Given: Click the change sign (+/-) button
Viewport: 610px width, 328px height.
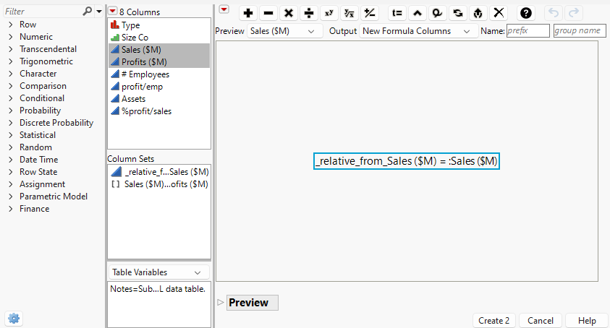Looking at the screenshot, I should (369, 13).
